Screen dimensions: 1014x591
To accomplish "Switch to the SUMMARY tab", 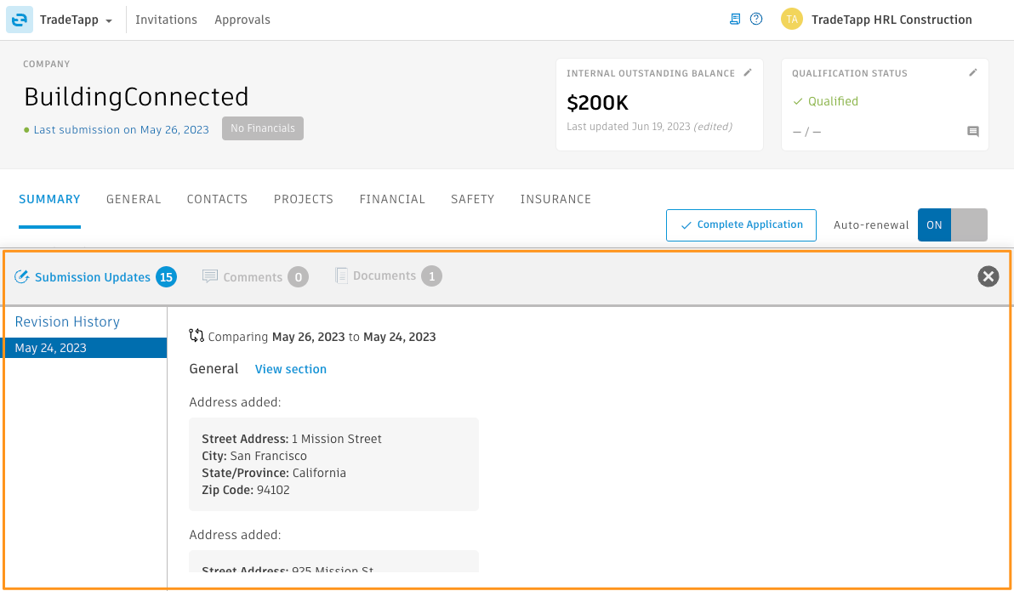I will click(x=50, y=199).
